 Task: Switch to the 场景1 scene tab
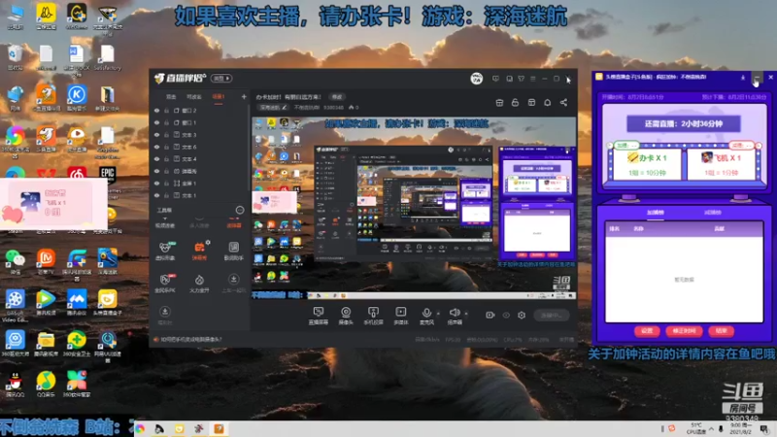pyautogui.click(x=219, y=96)
